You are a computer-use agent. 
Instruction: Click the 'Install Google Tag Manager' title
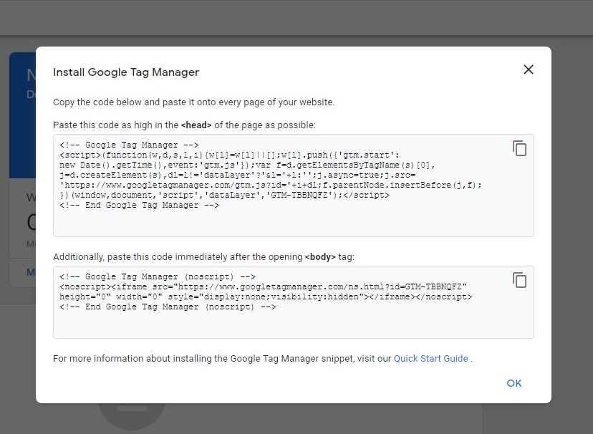tap(126, 72)
